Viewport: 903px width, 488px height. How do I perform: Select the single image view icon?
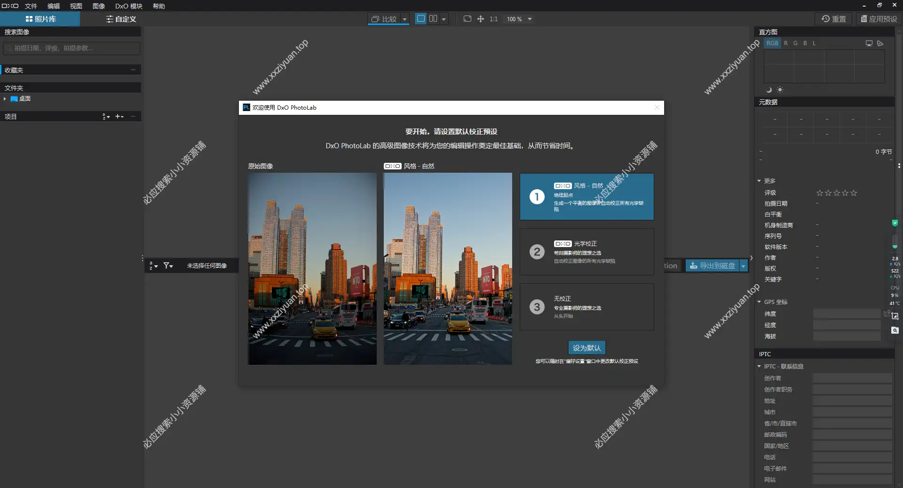coord(421,19)
